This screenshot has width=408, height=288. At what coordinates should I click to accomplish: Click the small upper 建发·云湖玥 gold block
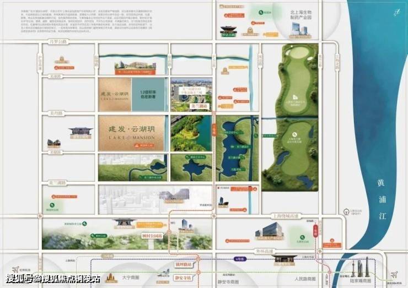pos(115,95)
